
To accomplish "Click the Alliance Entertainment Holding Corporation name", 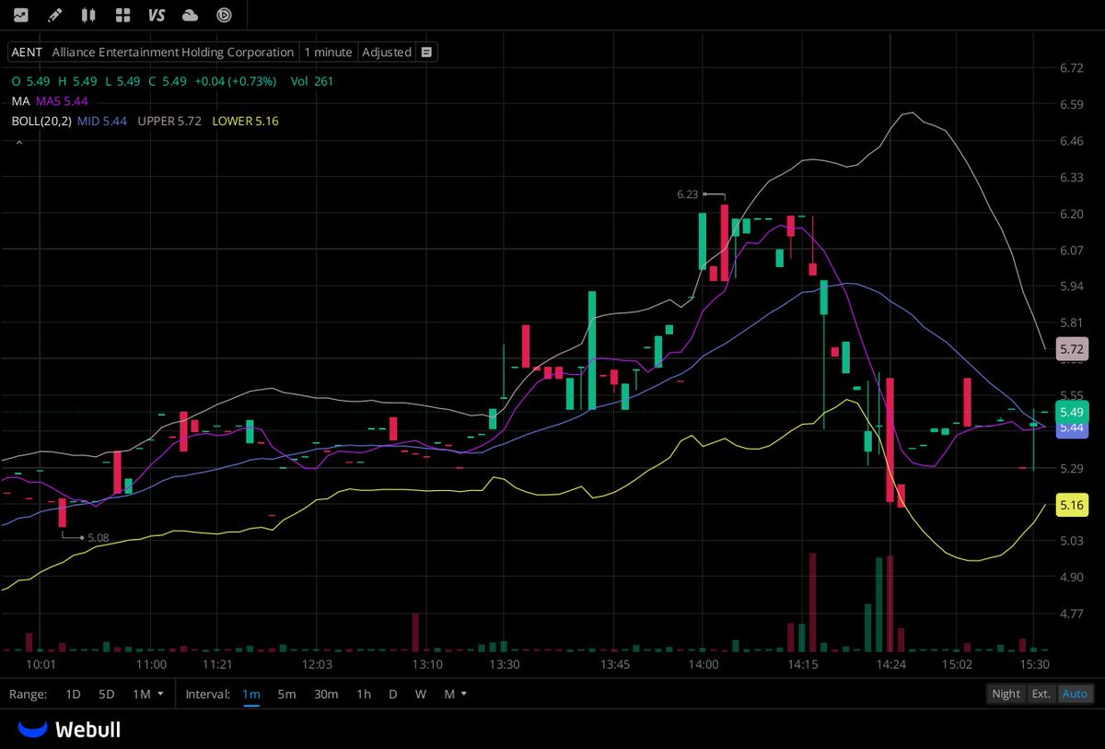I will pyautogui.click(x=173, y=53).
